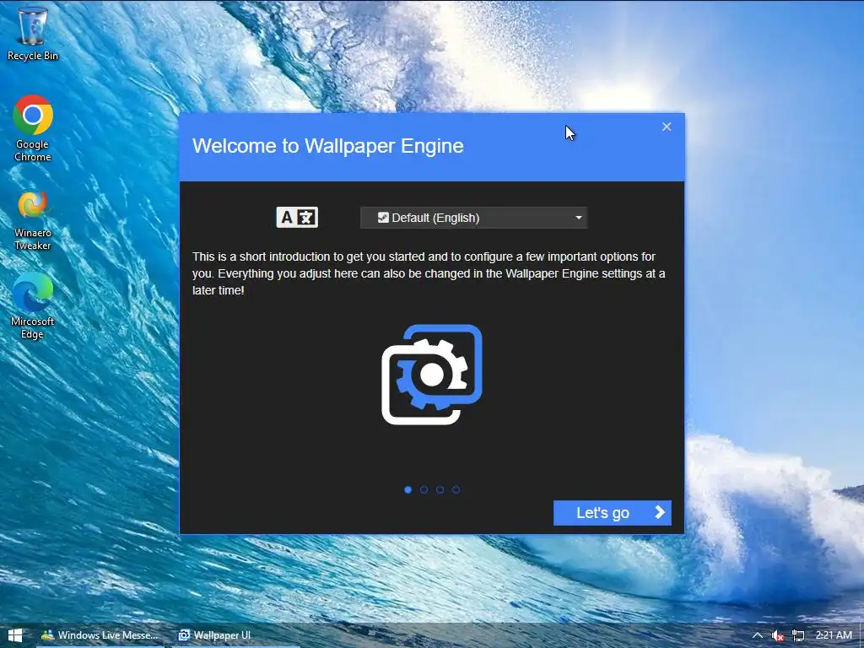
Task: Click the language translate icon
Action: coord(297,218)
